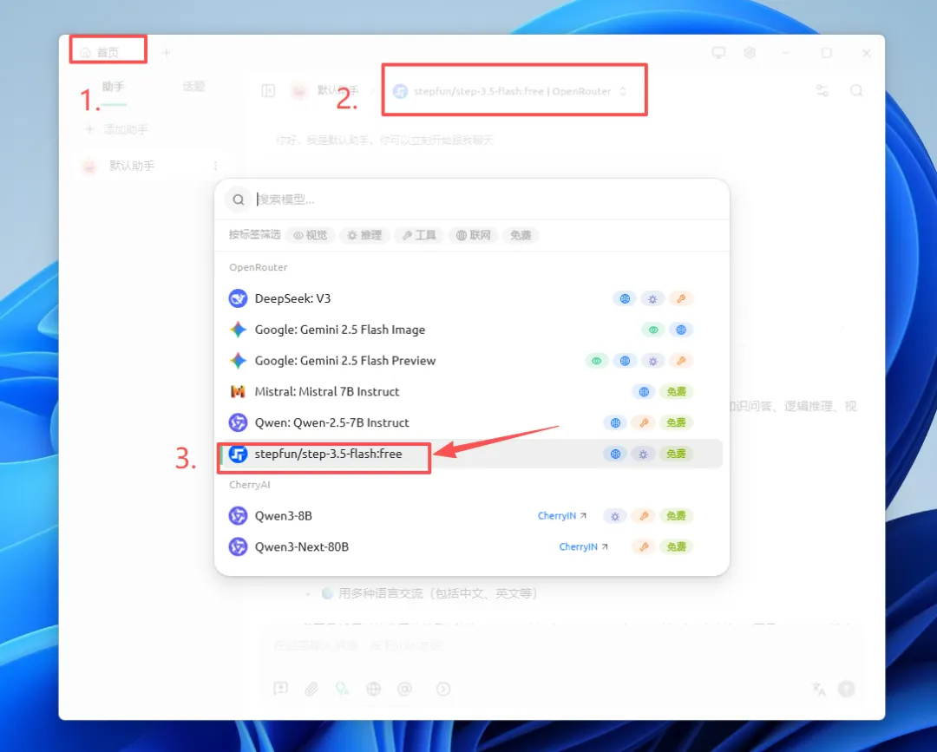This screenshot has height=752, width=937.
Task: Toggle the 工具 tag filter
Action: pyautogui.click(x=419, y=235)
